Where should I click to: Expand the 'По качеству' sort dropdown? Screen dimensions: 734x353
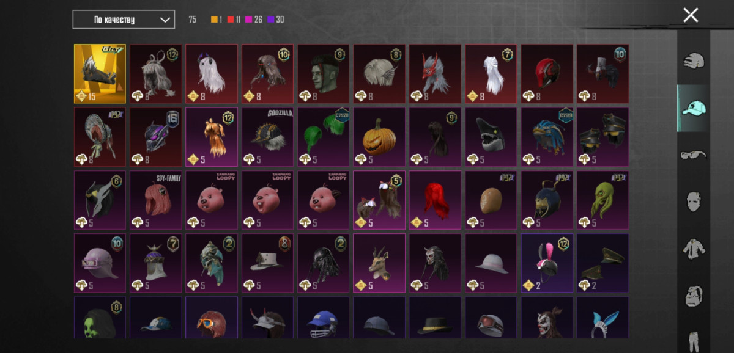coord(124,20)
